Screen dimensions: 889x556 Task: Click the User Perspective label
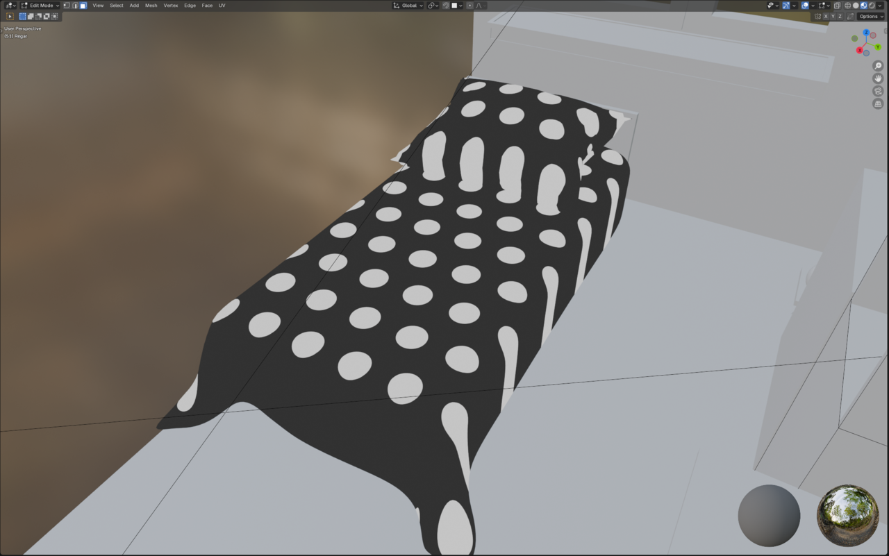(x=23, y=28)
